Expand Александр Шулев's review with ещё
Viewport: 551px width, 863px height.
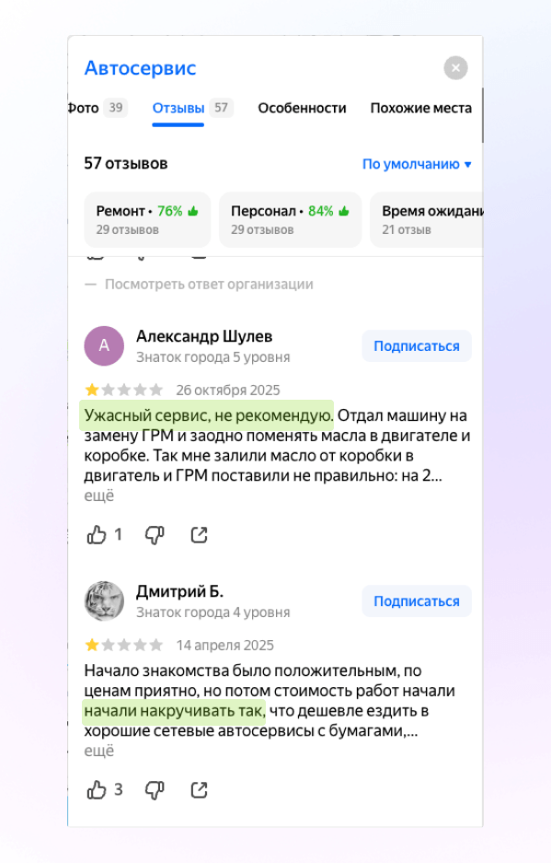(99, 496)
